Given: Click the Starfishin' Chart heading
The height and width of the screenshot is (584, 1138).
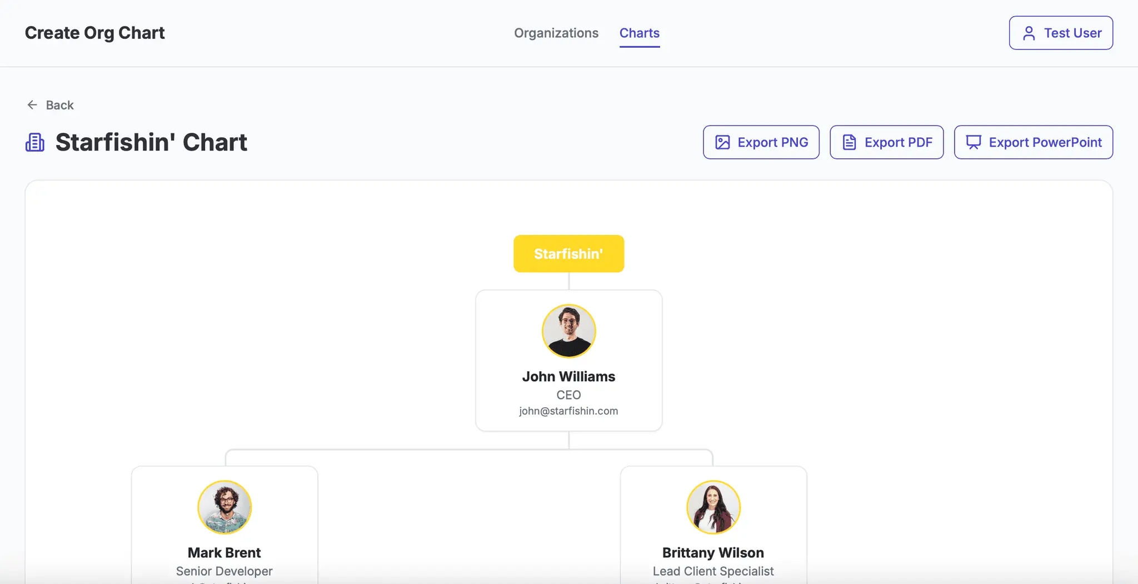Looking at the screenshot, I should pos(151,142).
